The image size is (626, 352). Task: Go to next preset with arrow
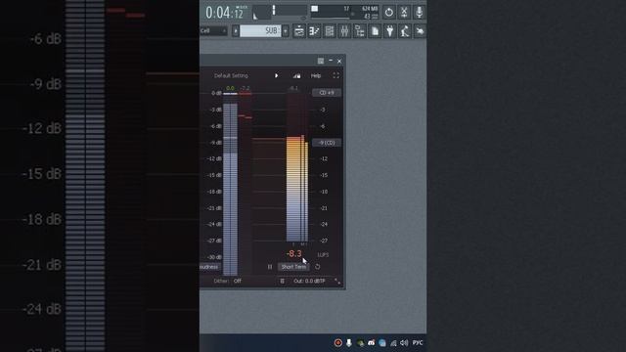coord(276,76)
